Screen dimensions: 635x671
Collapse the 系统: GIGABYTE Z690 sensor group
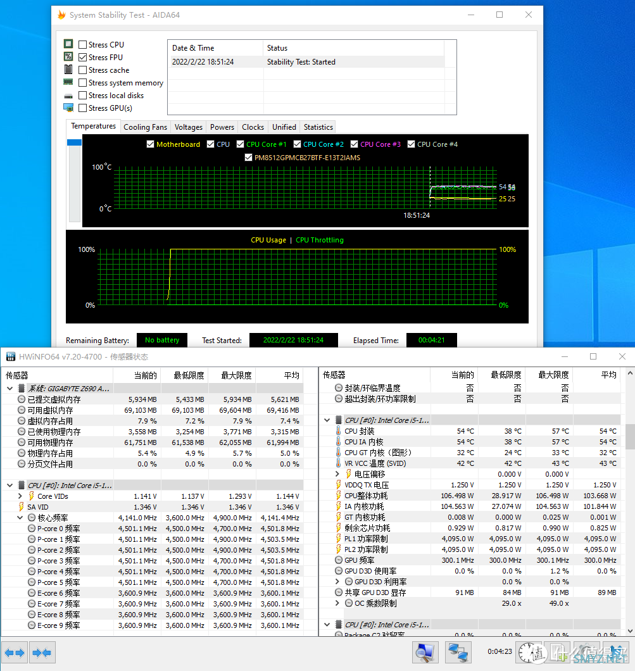coord(10,389)
